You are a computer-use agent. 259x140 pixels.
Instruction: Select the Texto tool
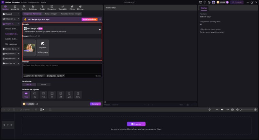point(24,7)
